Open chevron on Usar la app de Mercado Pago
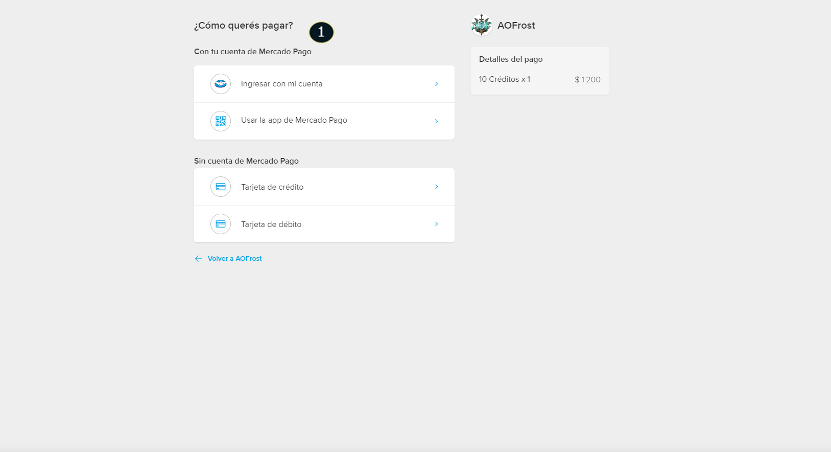Image resolution: width=831 pixels, height=452 pixels. point(436,121)
